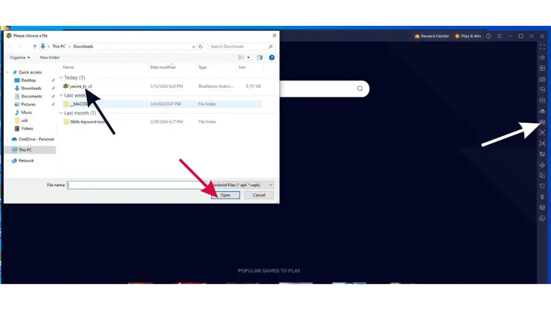
Task: Collapse the BlueStacks sidebar with double chevron
Action: (542, 36)
